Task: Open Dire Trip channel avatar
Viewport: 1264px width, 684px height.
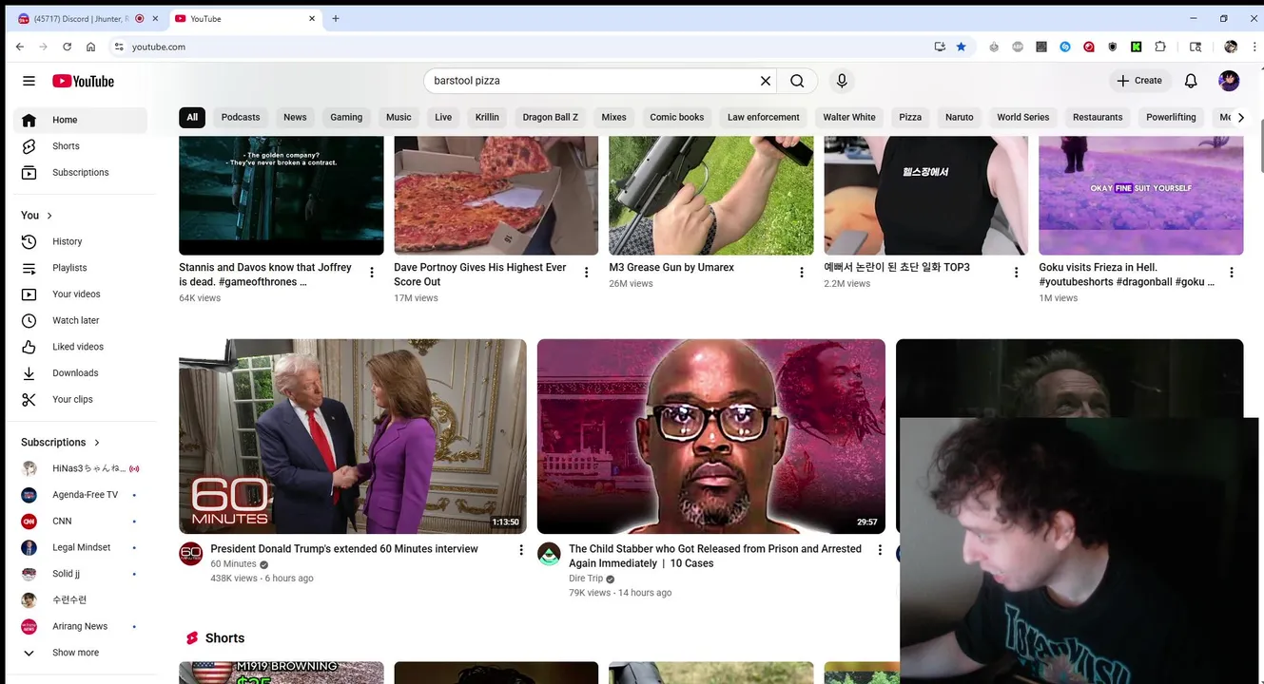Action: 549,554
